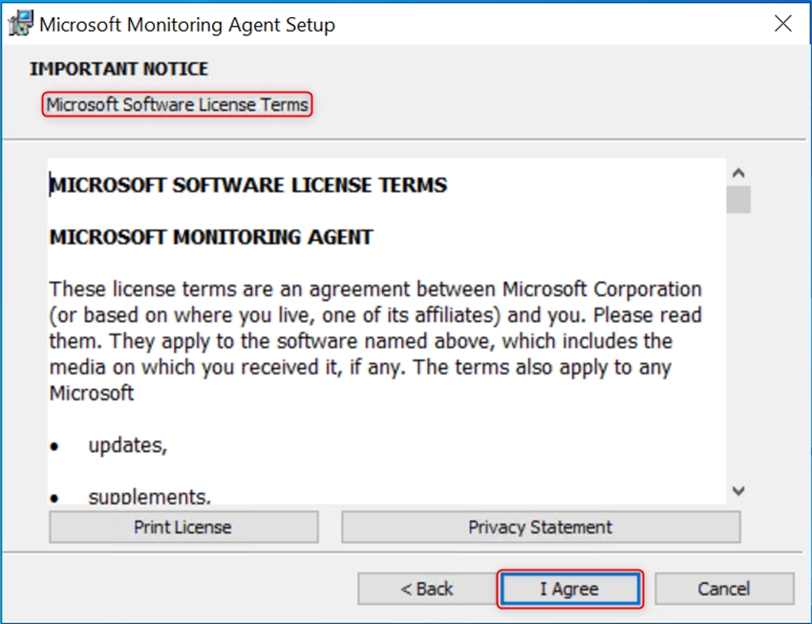Click inside the license terms text area
Image resolution: width=812 pixels, height=624 pixels.
382,325
